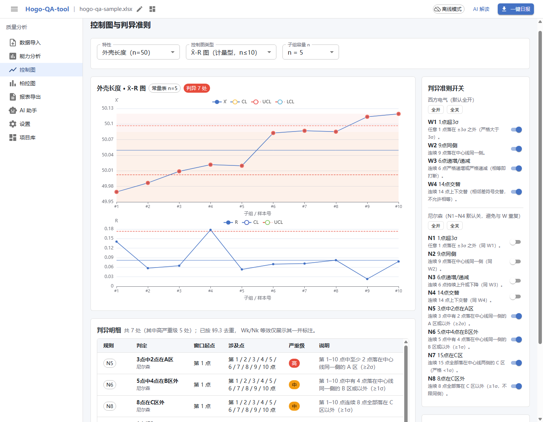Screen dimensions: 543x422
Task: Enable rule N1 1点超3σ switch
Action: 515,242
